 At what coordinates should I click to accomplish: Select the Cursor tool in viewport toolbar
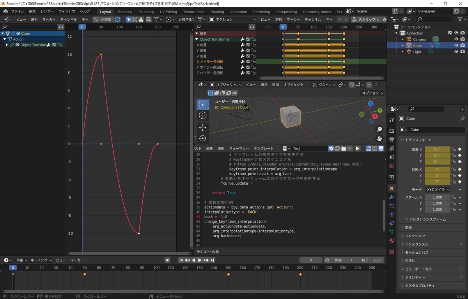[202, 115]
